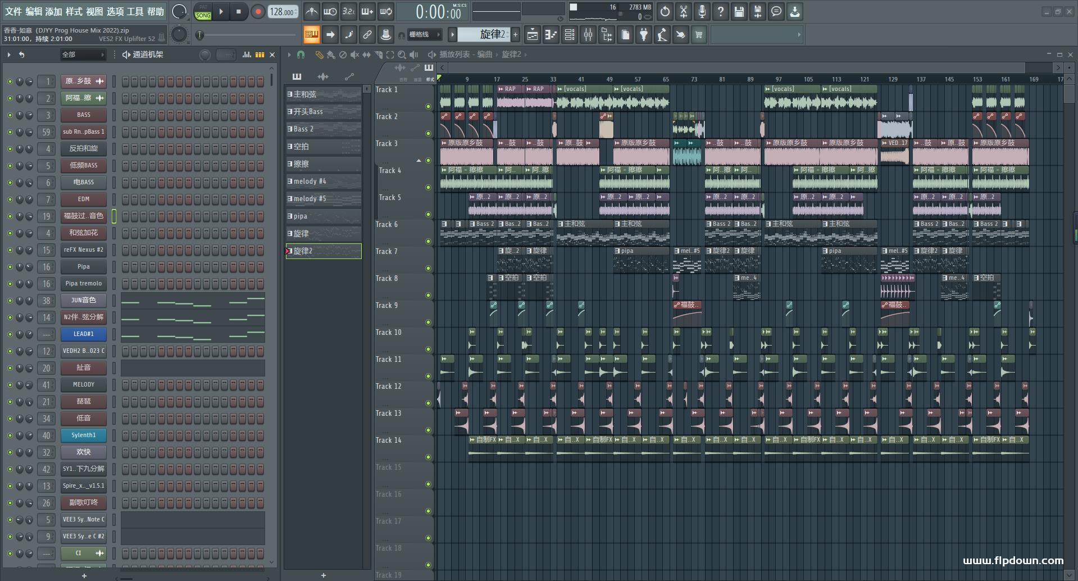Image resolution: width=1078 pixels, height=581 pixels.
Task: Click the Sylenth1 channel button
Action: 84,435
